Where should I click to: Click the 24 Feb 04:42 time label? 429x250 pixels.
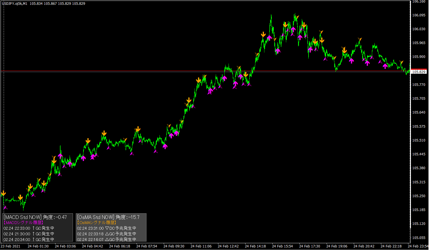[92, 246]
